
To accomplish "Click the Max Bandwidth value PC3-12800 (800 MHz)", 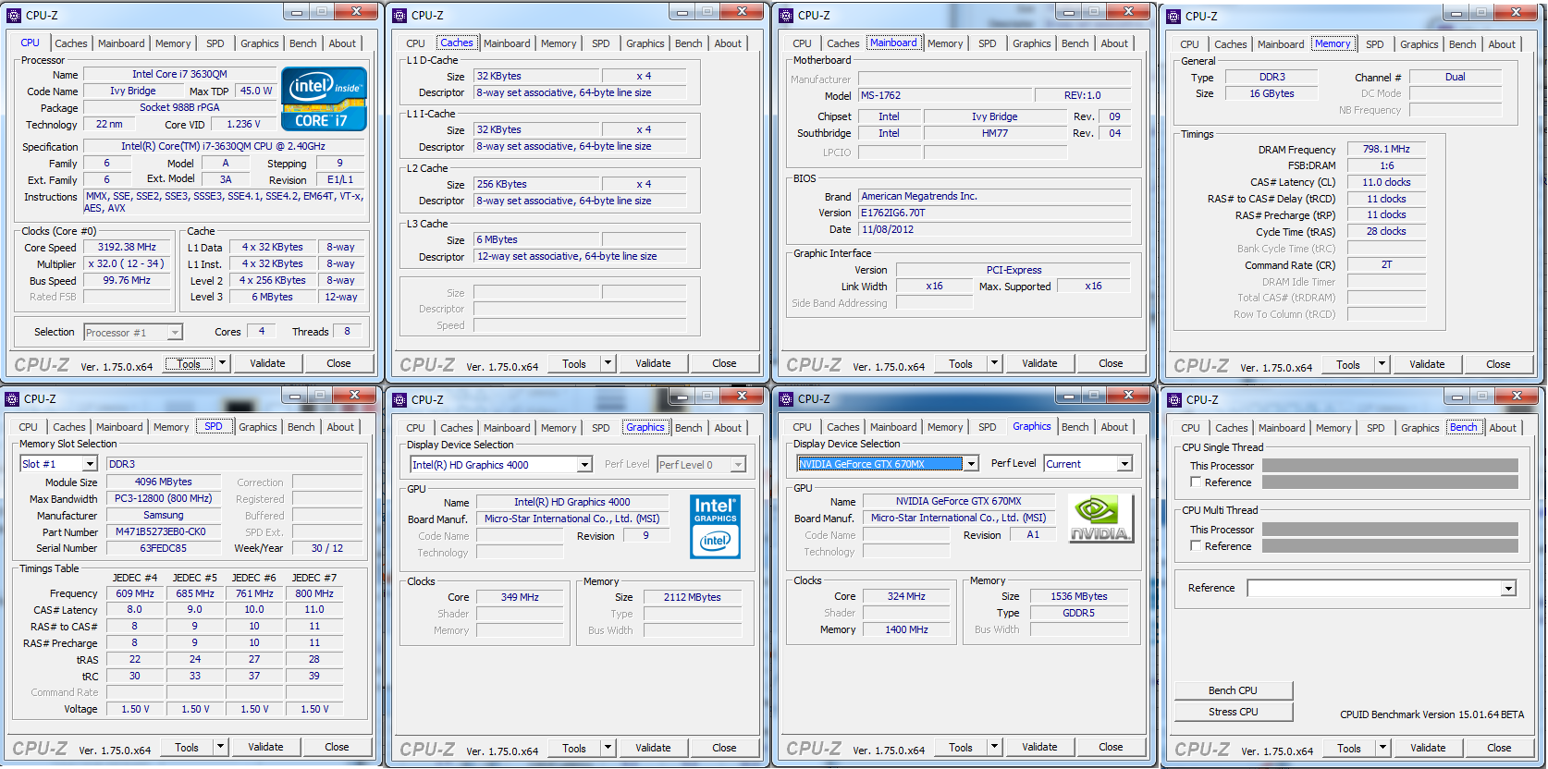I will 164,498.
